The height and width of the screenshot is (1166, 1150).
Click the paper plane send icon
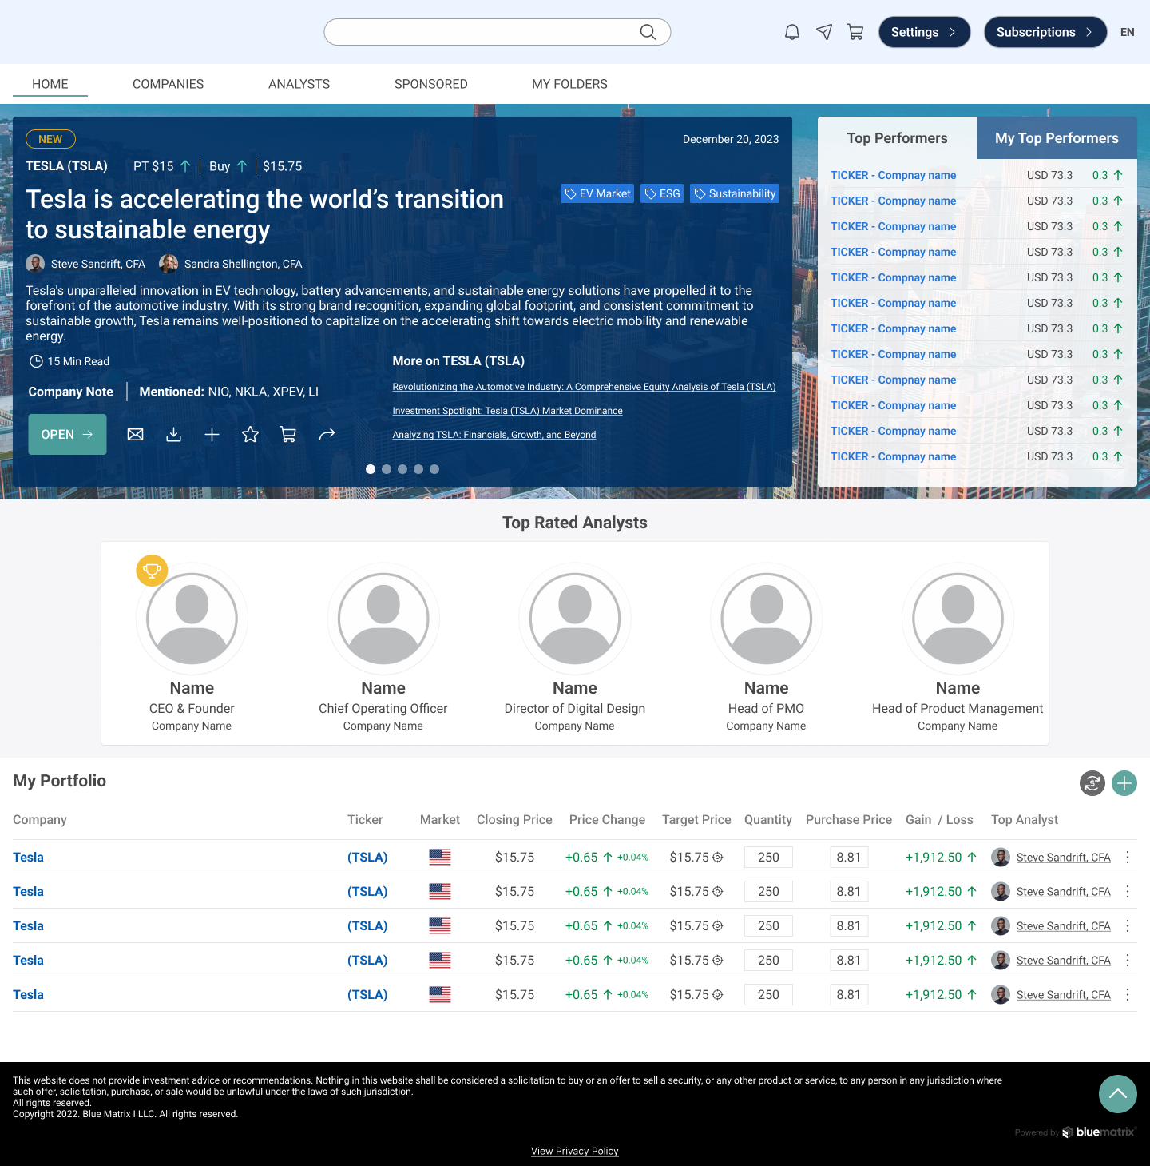pos(824,32)
